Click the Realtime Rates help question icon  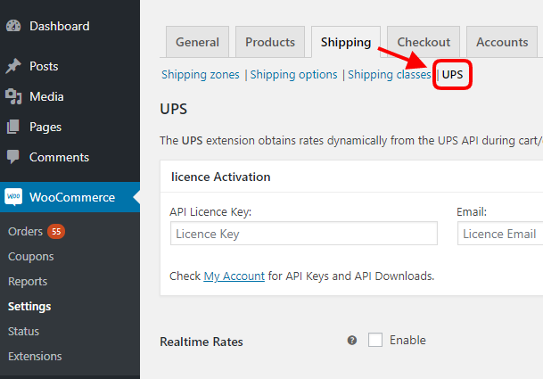coord(352,340)
